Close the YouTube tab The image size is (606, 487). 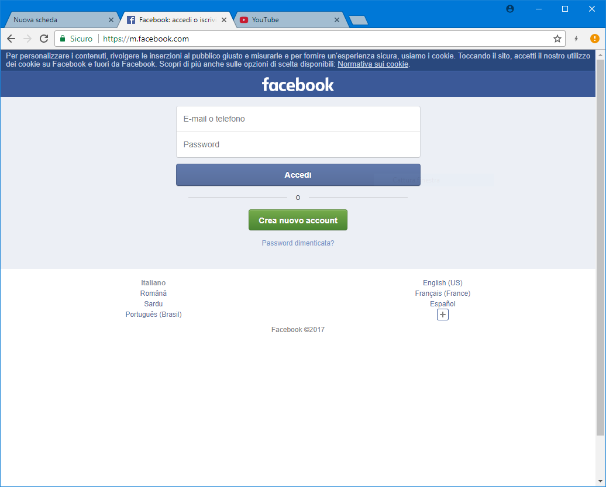tap(336, 20)
